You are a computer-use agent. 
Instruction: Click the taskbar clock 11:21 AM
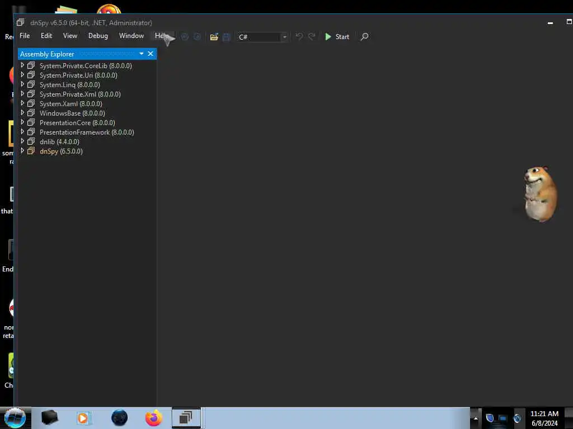[544, 414]
